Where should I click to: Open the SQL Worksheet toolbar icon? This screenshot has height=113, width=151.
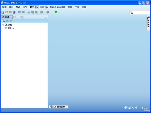(x=56, y=12)
